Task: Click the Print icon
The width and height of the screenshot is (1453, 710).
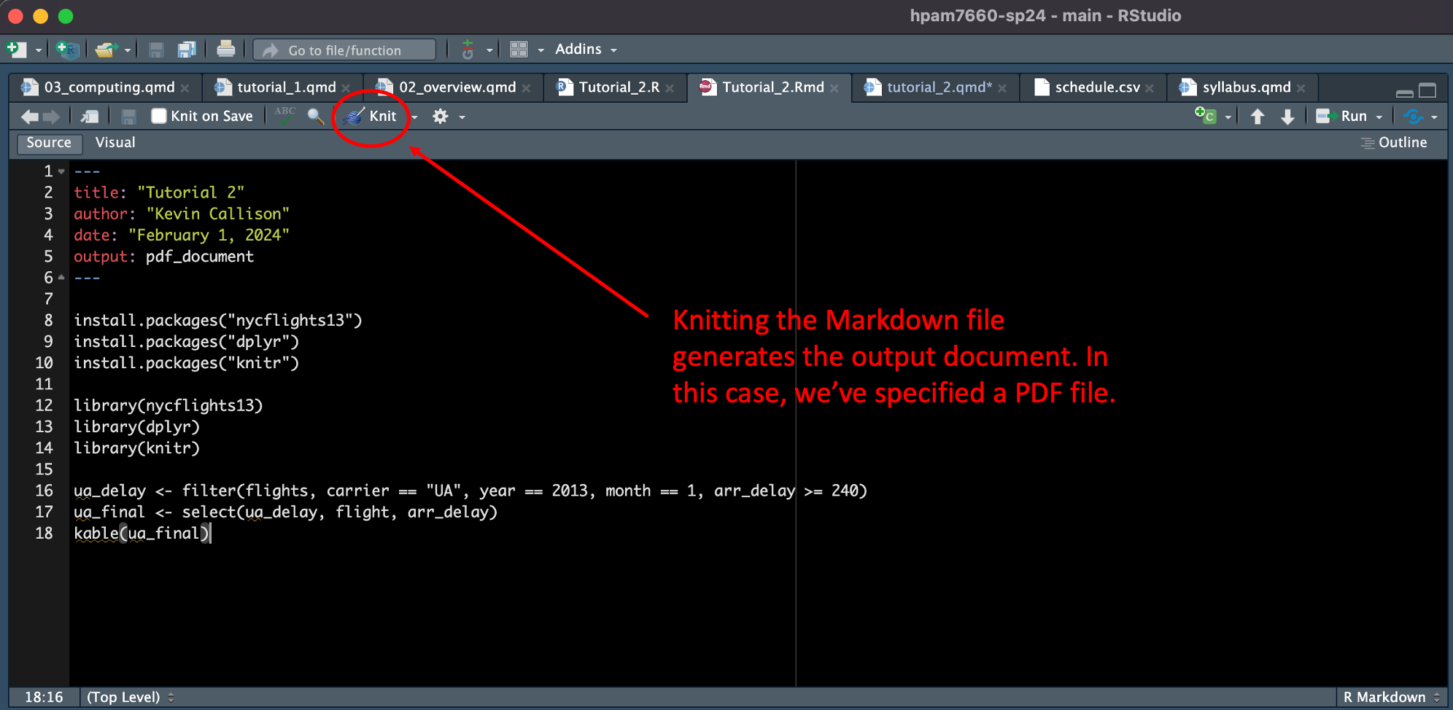Action: [226, 49]
